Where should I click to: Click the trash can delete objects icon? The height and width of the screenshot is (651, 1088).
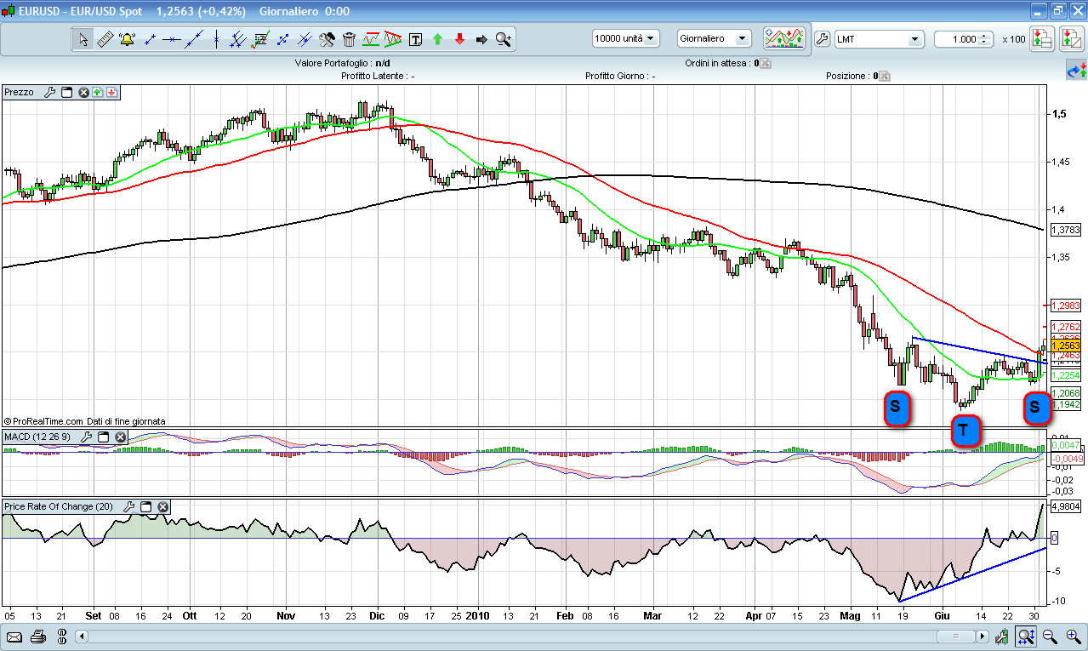tap(349, 39)
